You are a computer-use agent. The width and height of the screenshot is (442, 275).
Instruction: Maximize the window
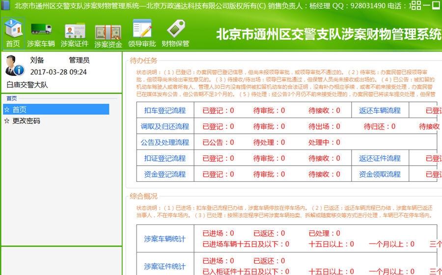[x=437, y=5]
